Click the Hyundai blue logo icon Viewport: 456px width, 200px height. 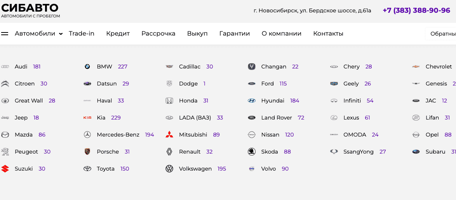point(252,101)
